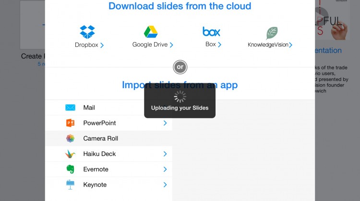
Task: Tap the Dropbox logo icon
Action: click(87, 32)
